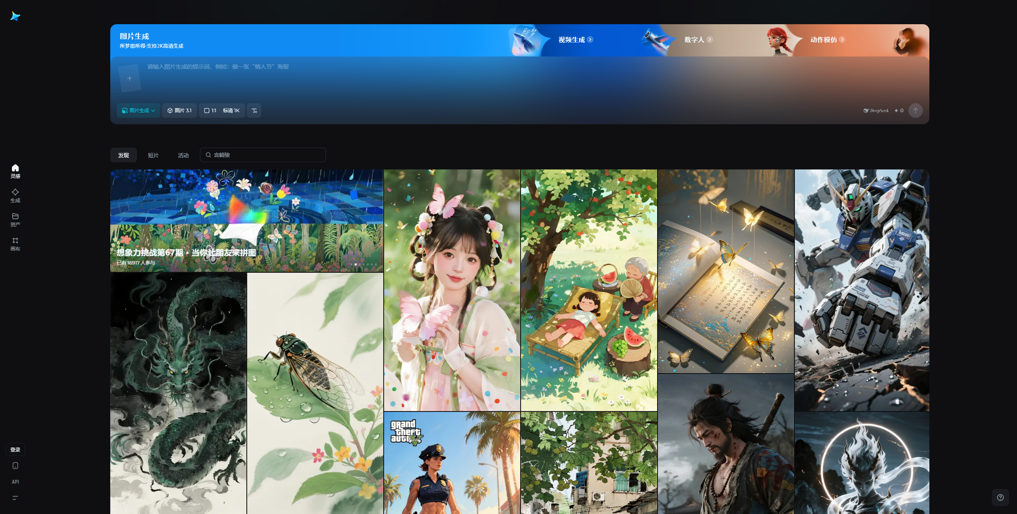Switch to the 短片 tab
The image size is (1017, 514).
click(x=153, y=155)
